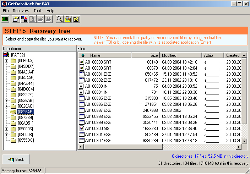The width and height of the screenshot is (250, 174).
Task: Open the Help menu
Action: (x=50, y=11)
